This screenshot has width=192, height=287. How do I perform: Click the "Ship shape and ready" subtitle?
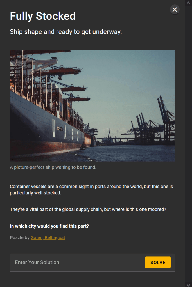(66, 32)
